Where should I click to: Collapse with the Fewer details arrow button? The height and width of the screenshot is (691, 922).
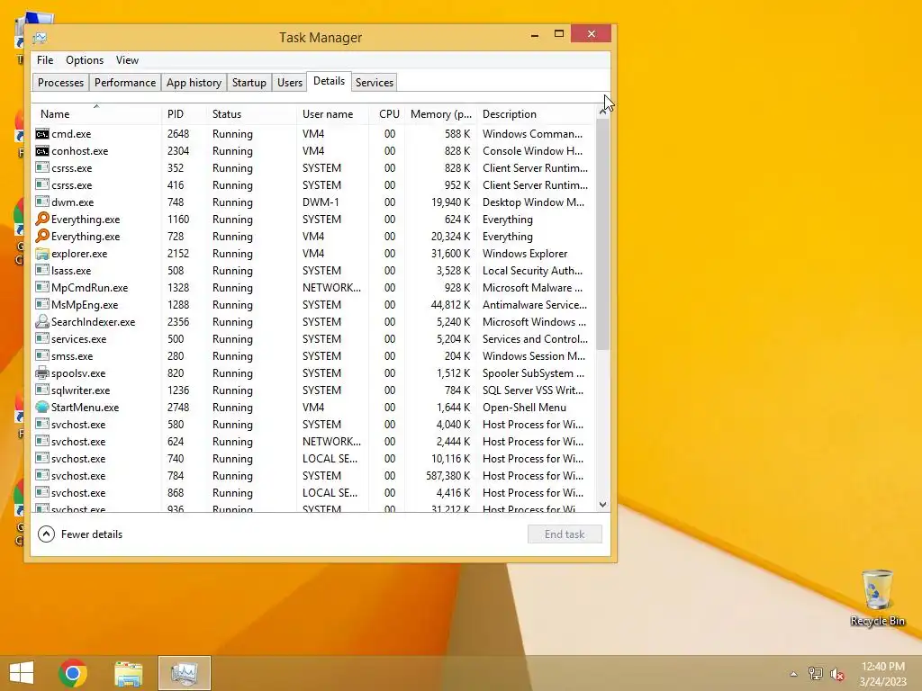tap(46, 534)
